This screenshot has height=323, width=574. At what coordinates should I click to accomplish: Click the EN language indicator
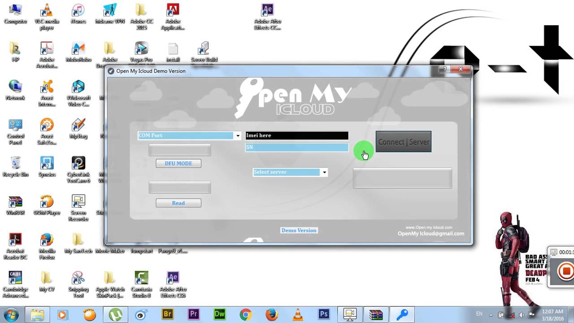[x=479, y=314]
